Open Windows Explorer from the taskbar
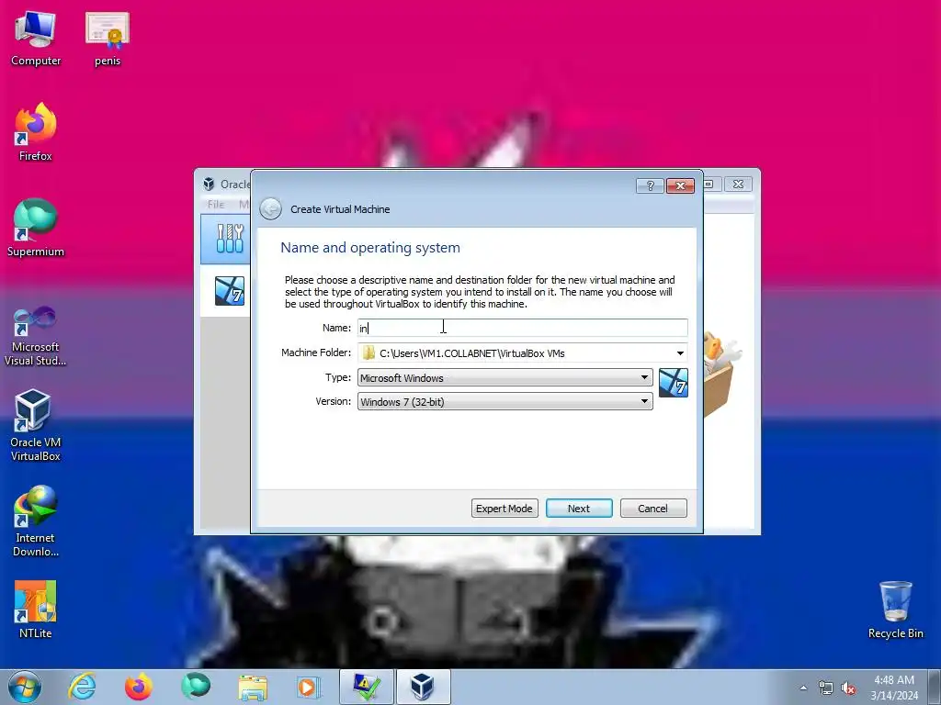 [253, 687]
